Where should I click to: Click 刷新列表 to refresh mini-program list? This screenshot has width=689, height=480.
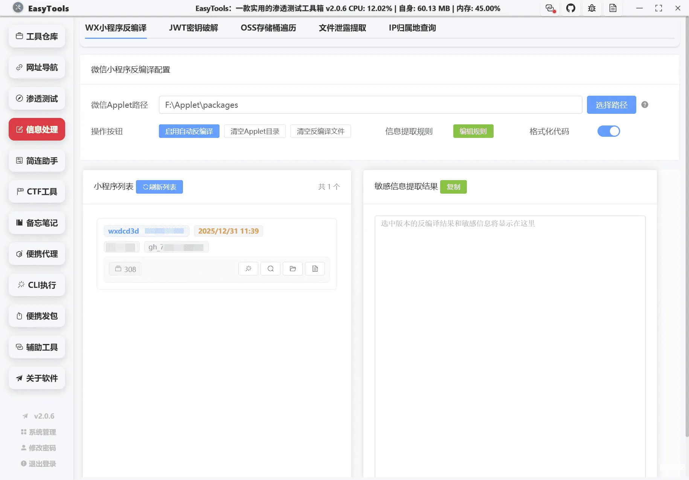pos(159,186)
